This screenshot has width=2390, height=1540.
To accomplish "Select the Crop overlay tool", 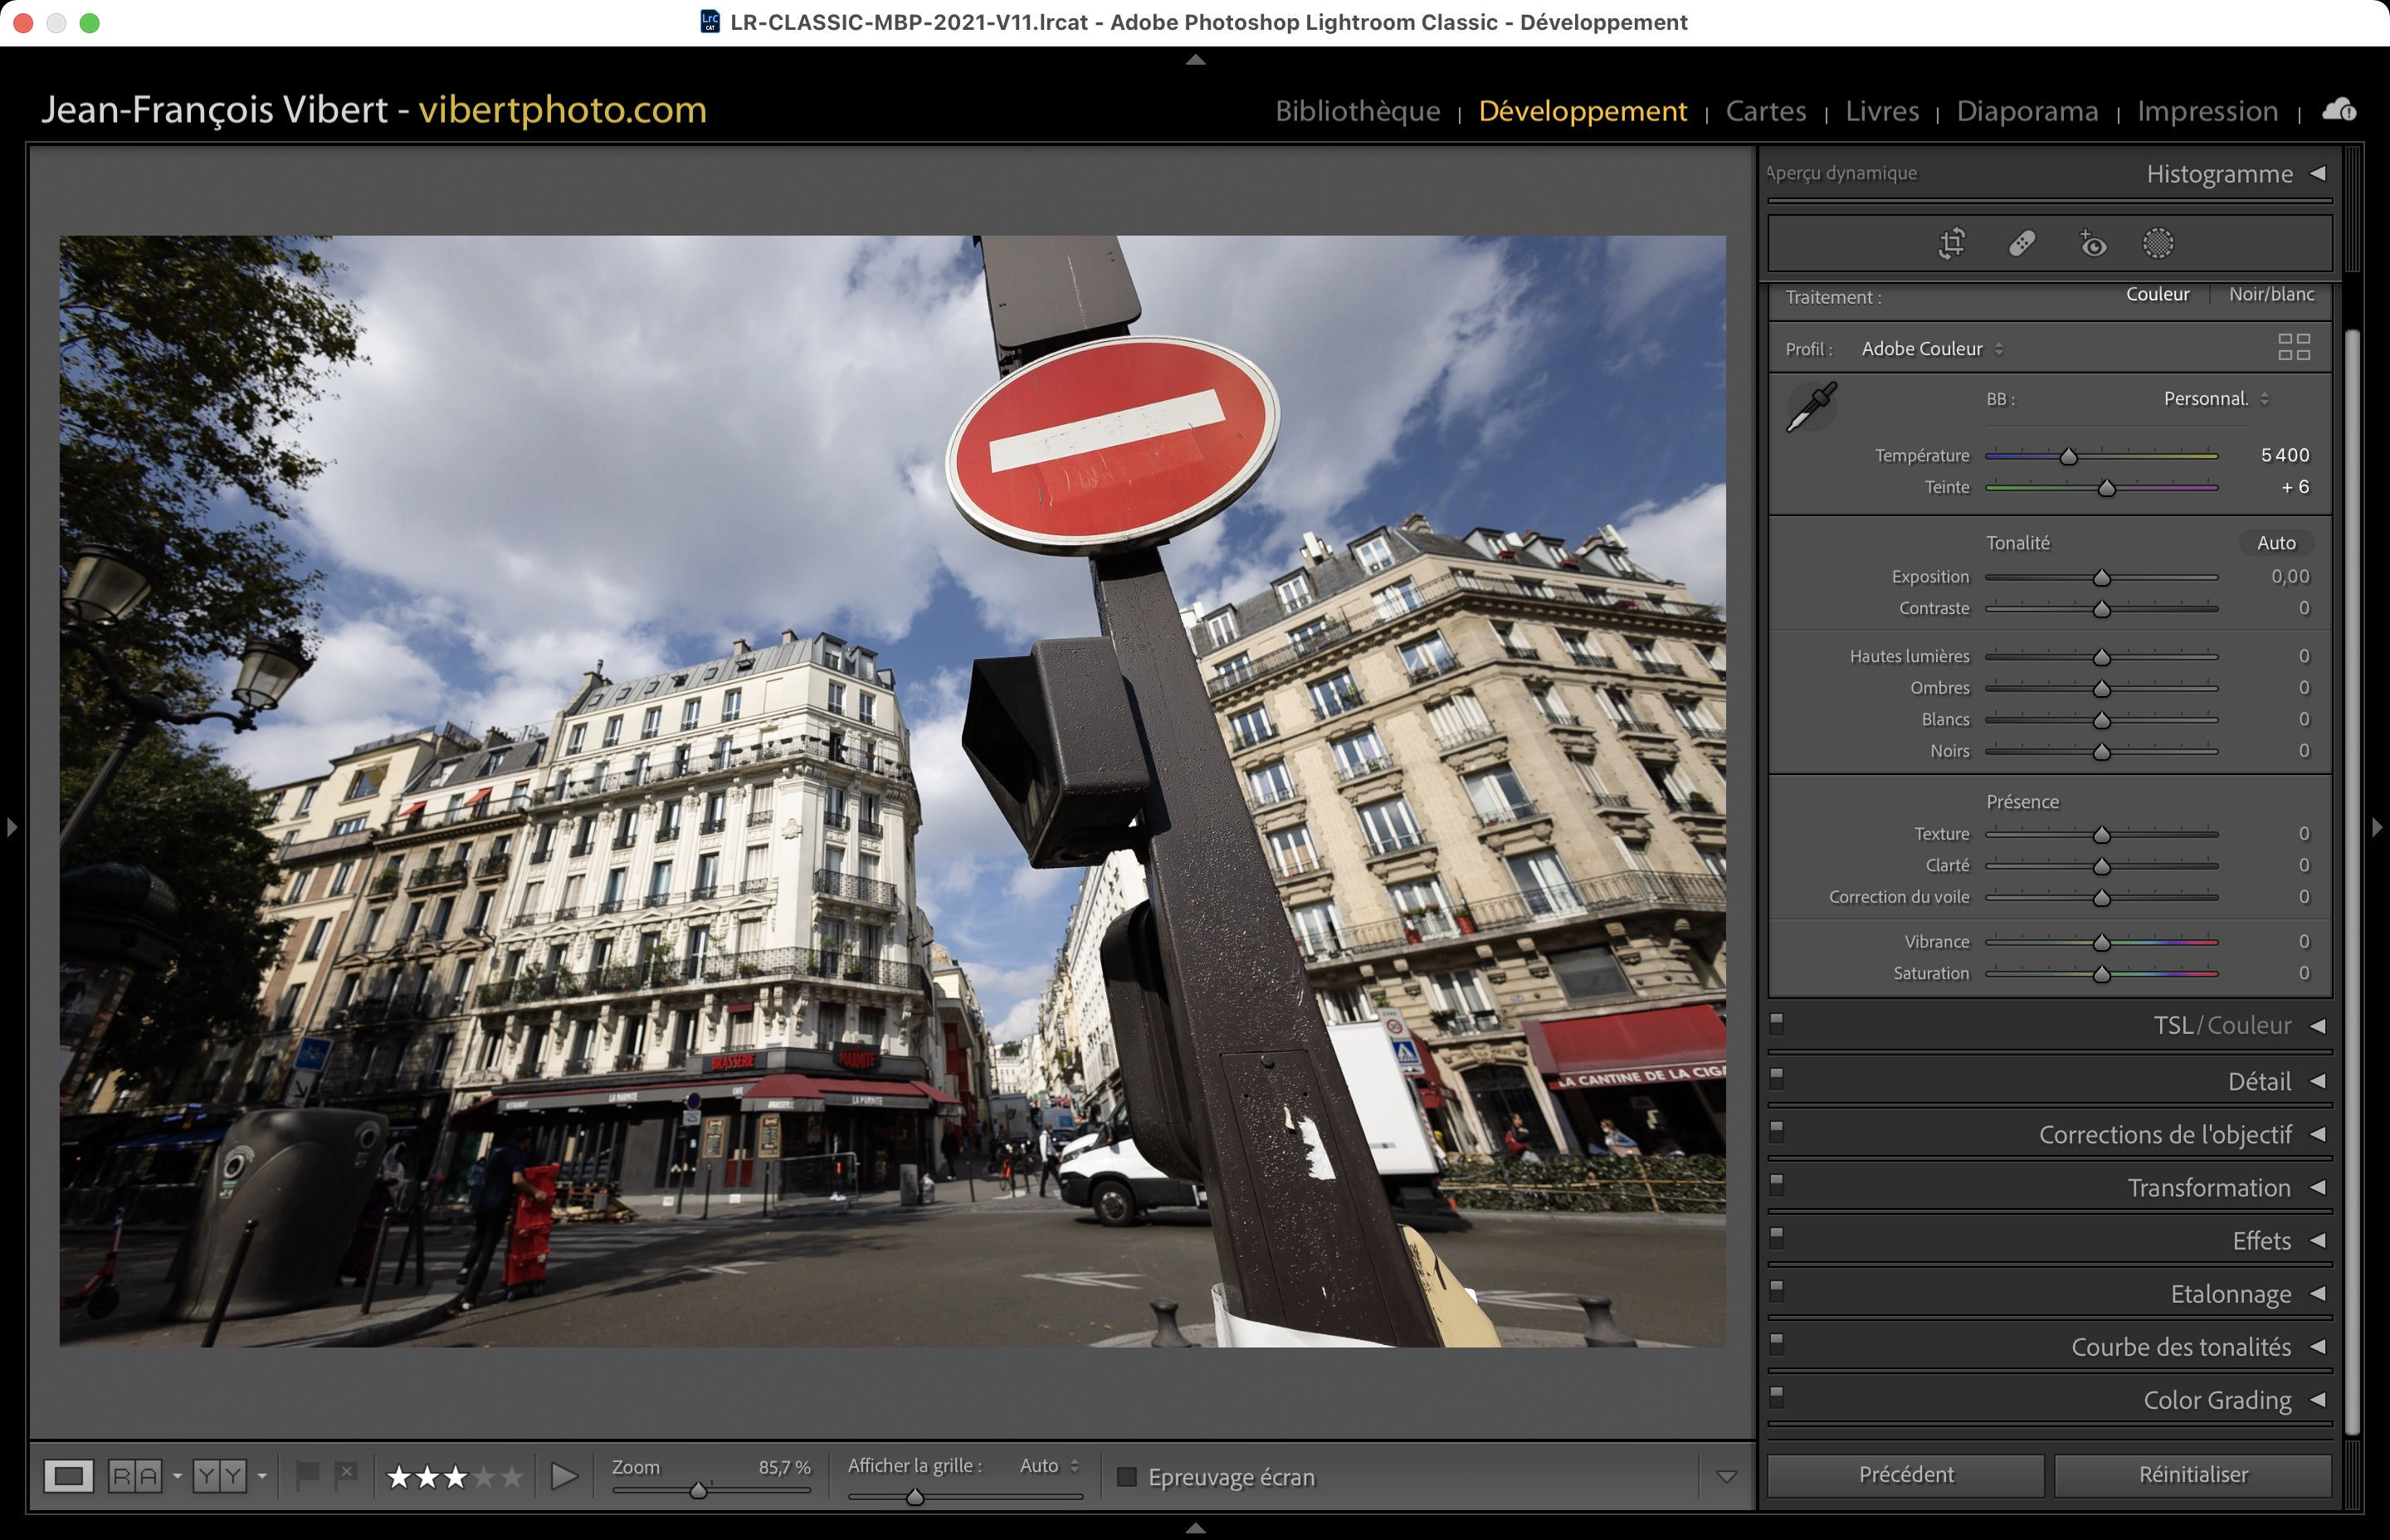I will coord(1951,244).
